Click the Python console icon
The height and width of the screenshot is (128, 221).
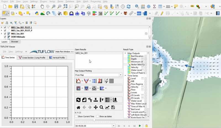[37, 13]
